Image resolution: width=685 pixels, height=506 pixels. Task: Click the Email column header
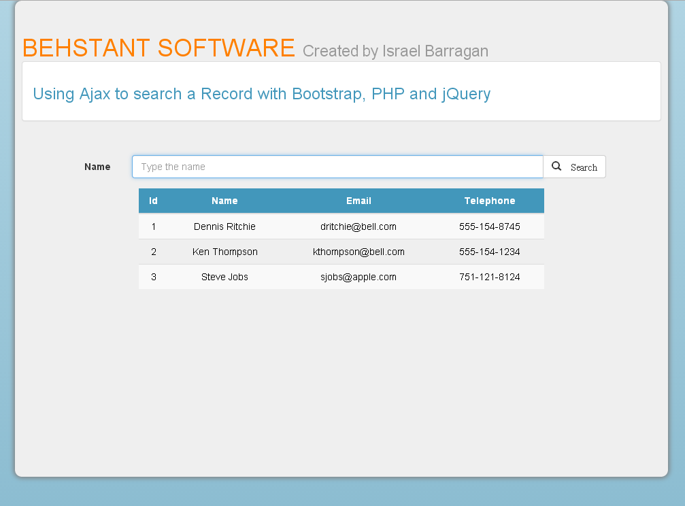click(x=358, y=201)
